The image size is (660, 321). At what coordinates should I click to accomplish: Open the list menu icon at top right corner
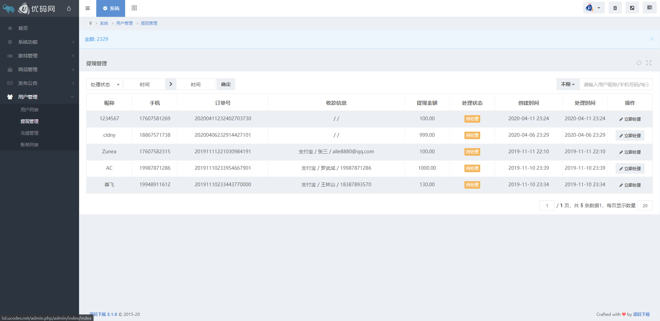pos(649,7)
